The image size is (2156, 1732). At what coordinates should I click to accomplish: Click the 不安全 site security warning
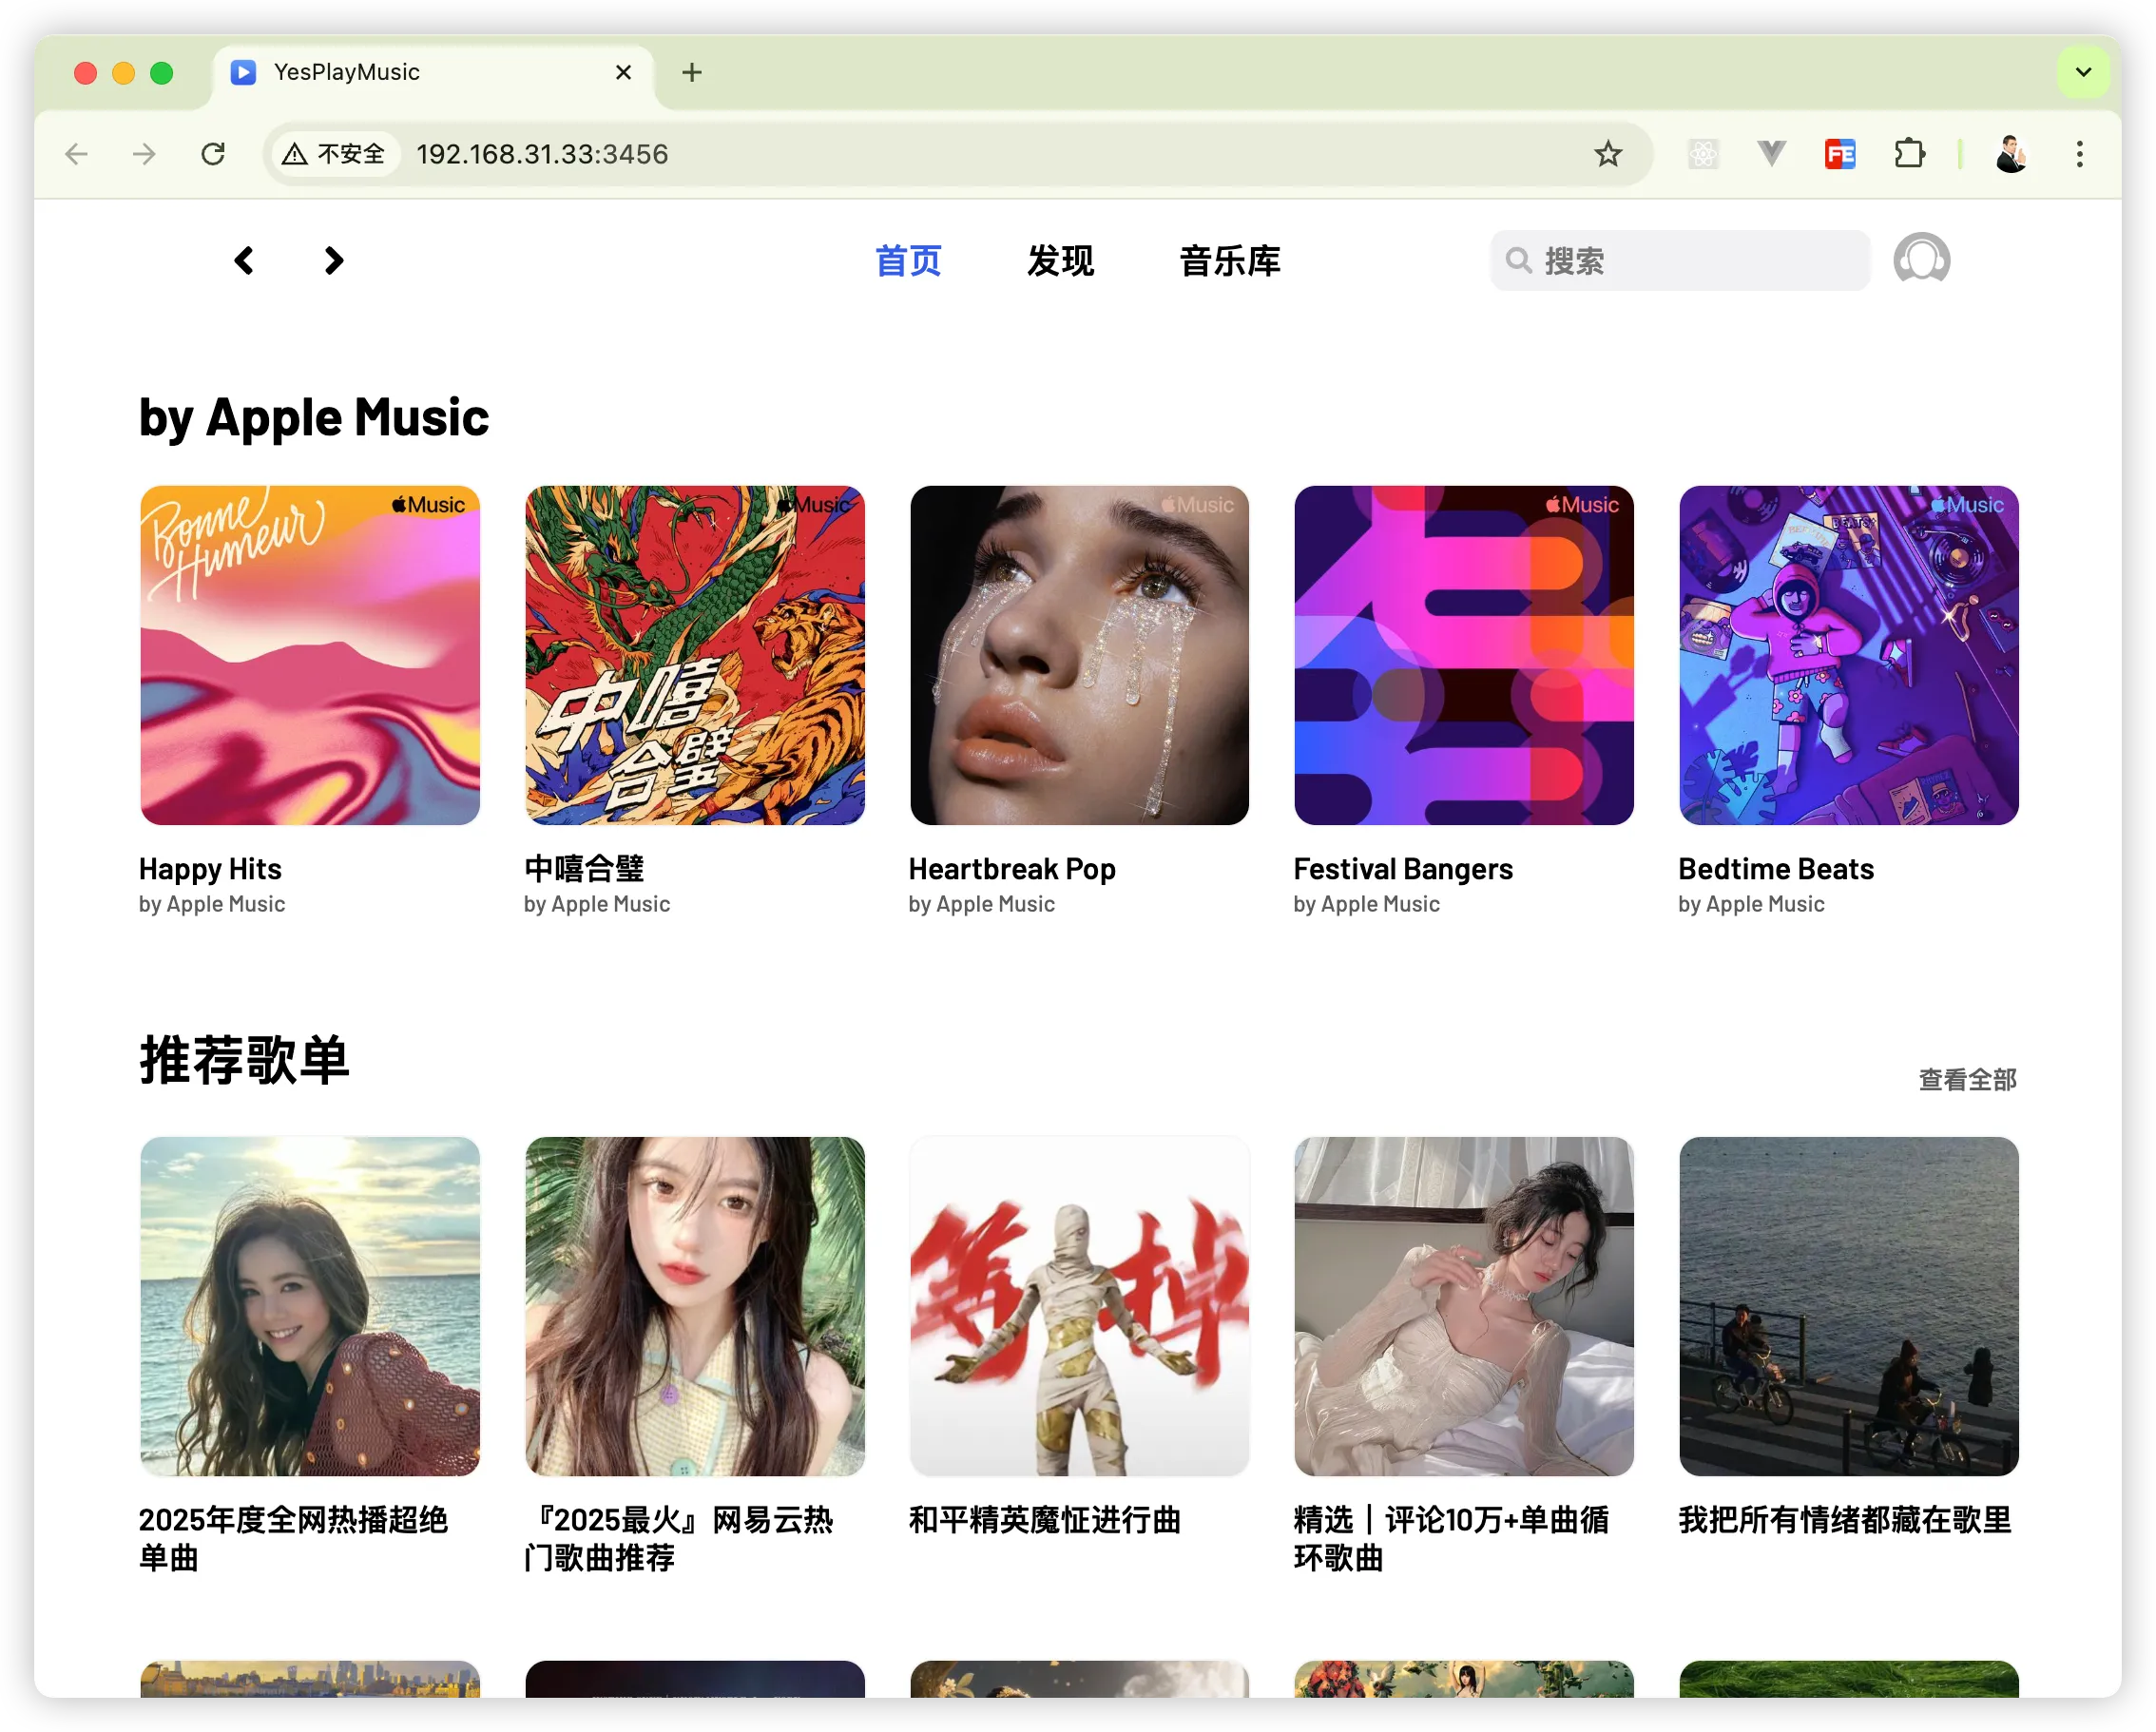click(334, 154)
